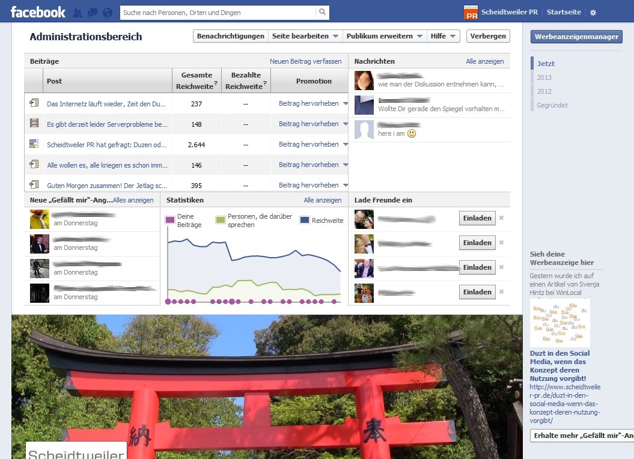Click status icon of Das Internetz post
634x459 pixels.
point(34,103)
